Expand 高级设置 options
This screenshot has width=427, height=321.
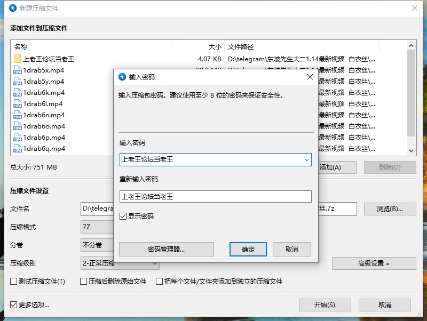(x=374, y=263)
